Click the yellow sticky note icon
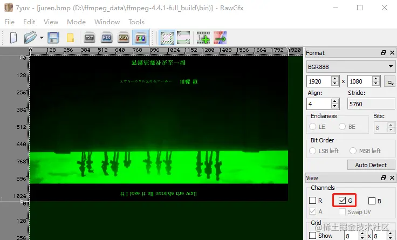 pyautogui.click(x=70, y=38)
